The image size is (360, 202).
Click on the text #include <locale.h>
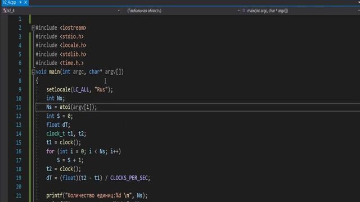coord(61,45)
